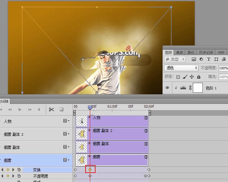The width and height of the screenshot is (228, 182).
Task: Filter layers by text type T icon
Action: point(209,59)
